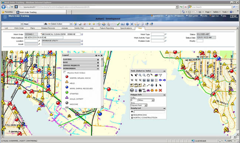The height and width of the screenshot is (143, 240).
Task: Open the Related Records tab
Action: (48, 28)
